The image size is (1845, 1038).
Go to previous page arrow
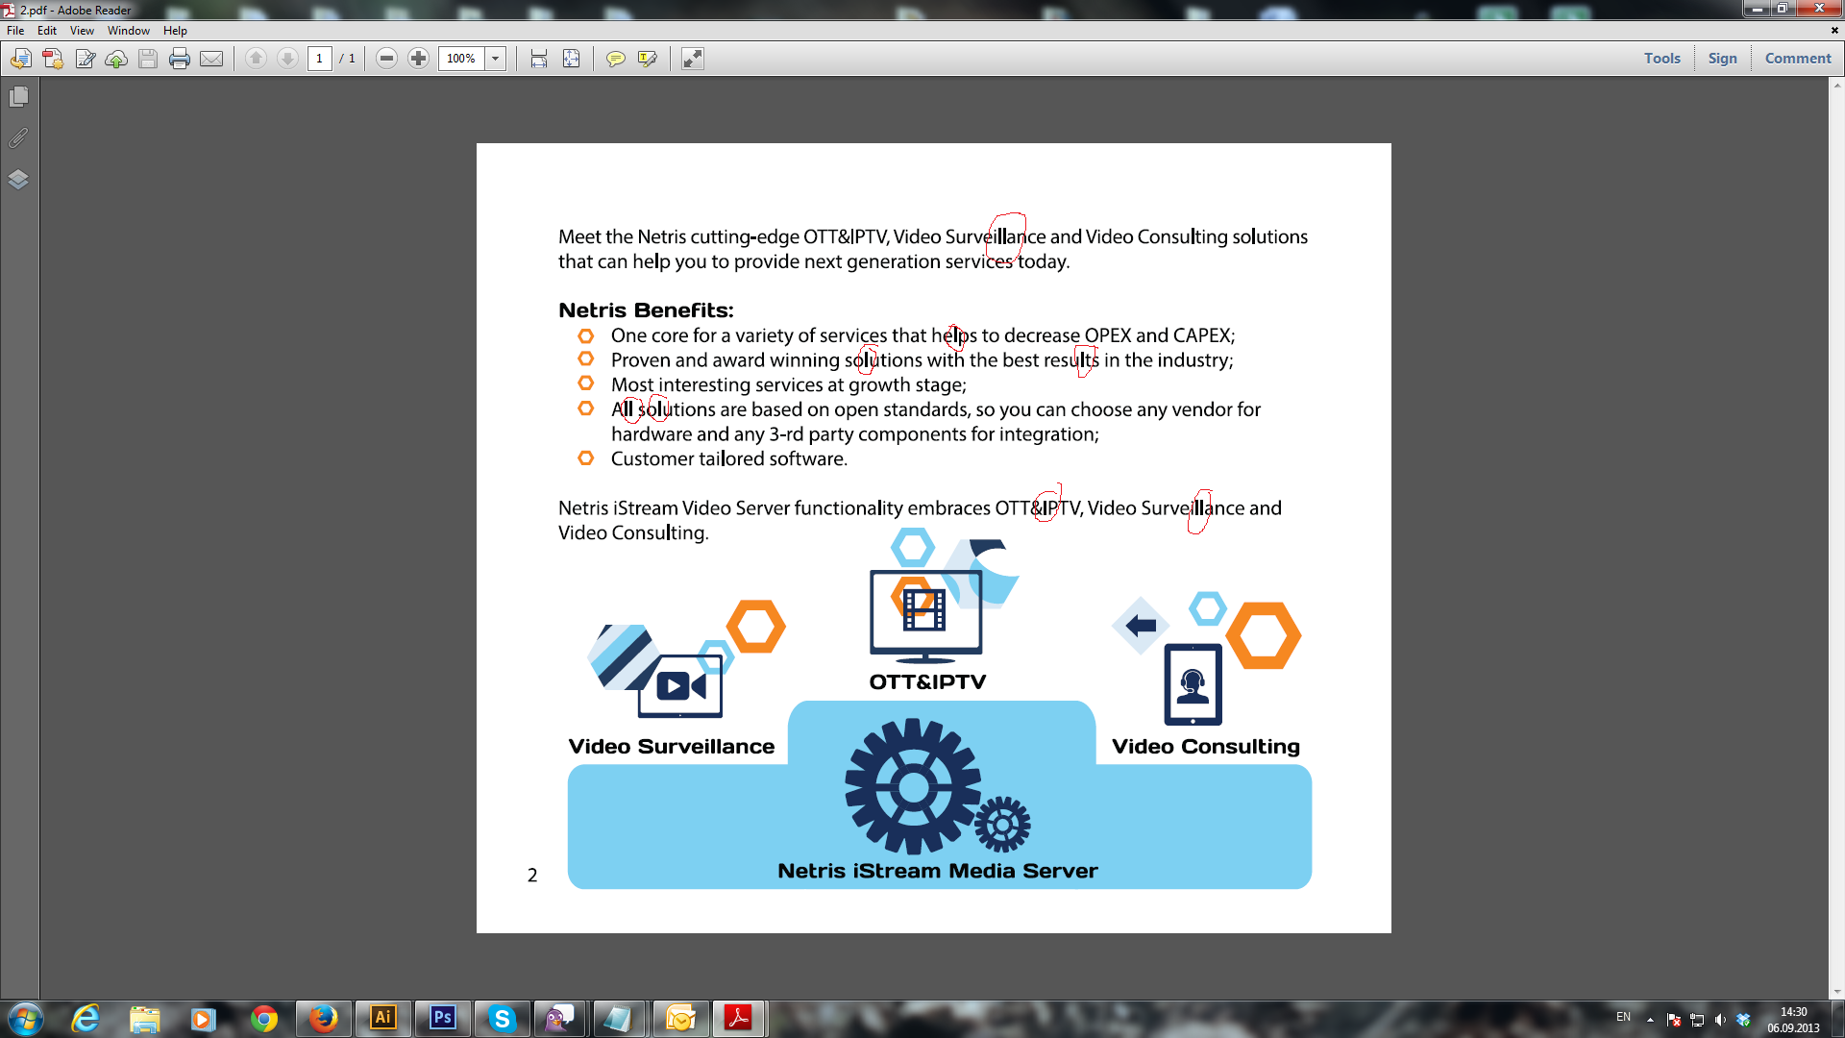(256, 59)
